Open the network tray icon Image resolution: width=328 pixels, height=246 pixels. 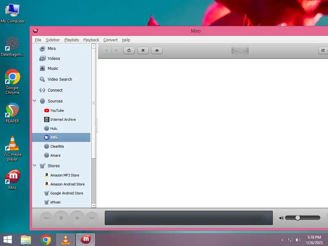(290, 240)
